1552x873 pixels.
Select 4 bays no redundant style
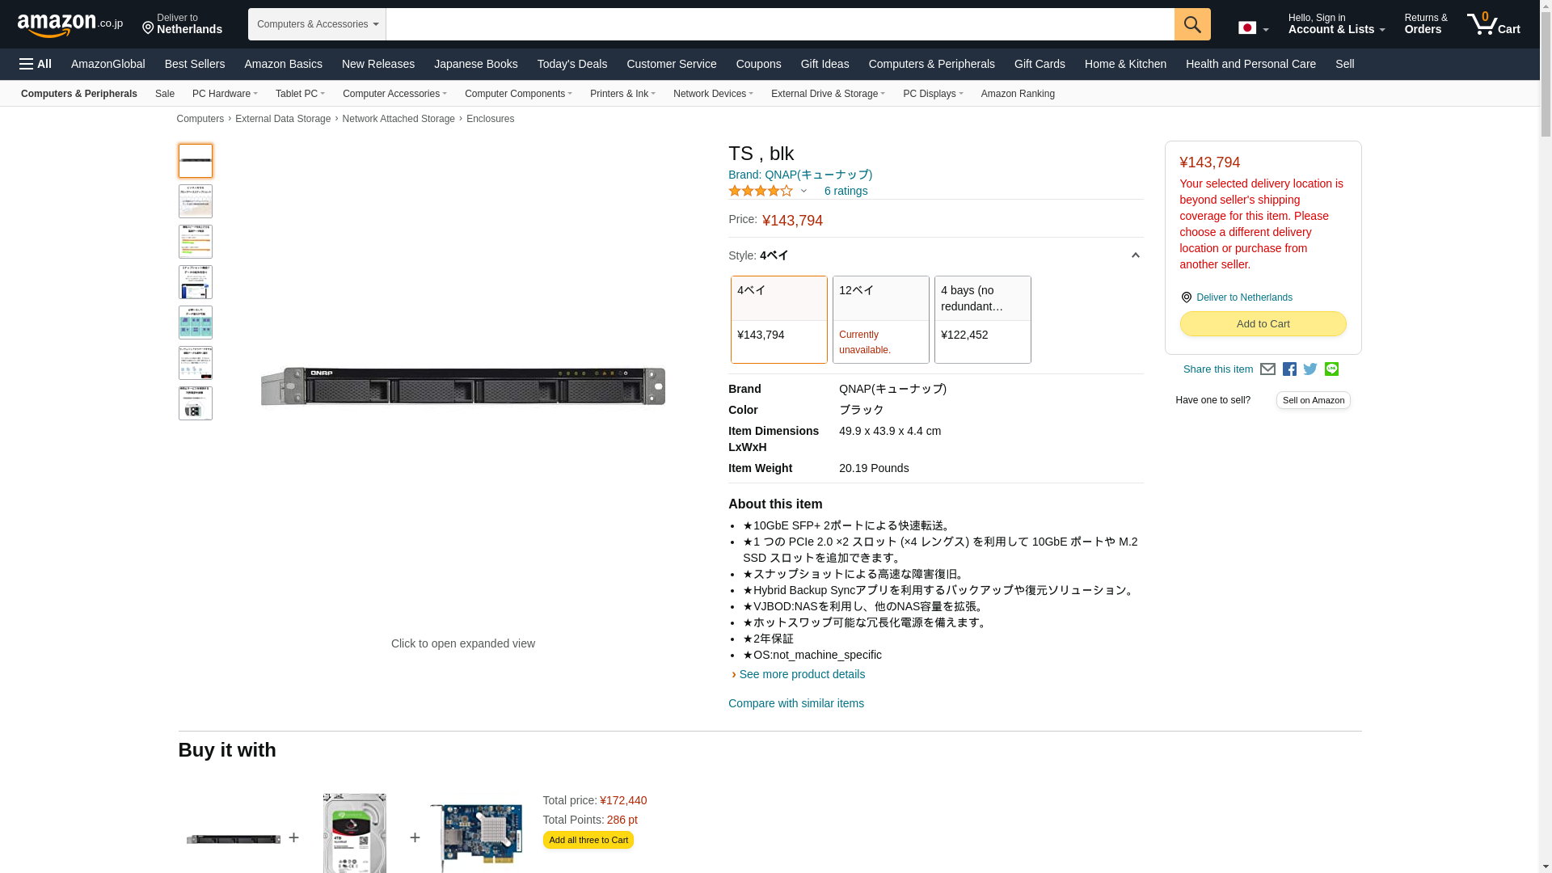[982, 319]
